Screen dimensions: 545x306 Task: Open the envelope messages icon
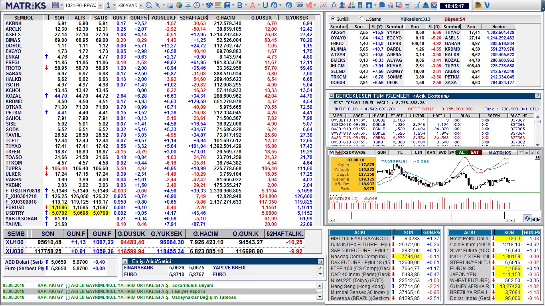(x=434, y=6)
